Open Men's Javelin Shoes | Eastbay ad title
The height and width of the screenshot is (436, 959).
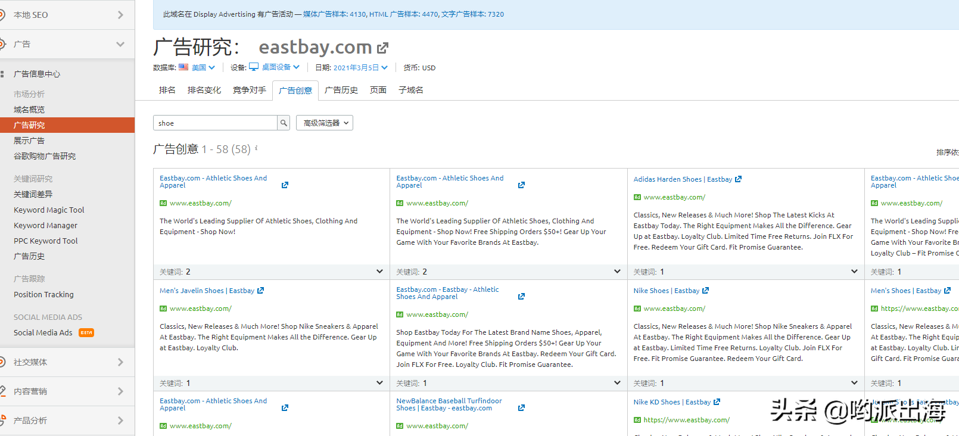tap(207, 290)
